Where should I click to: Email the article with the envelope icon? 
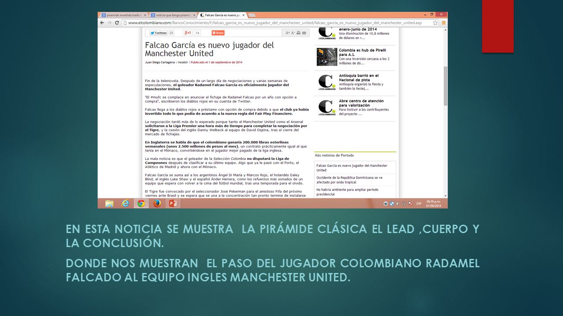point(304,32)
